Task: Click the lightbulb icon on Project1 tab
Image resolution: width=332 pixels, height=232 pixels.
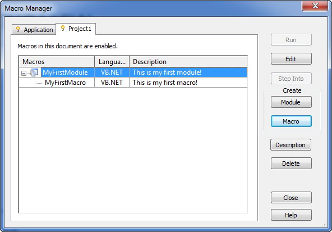Action: 63,28
